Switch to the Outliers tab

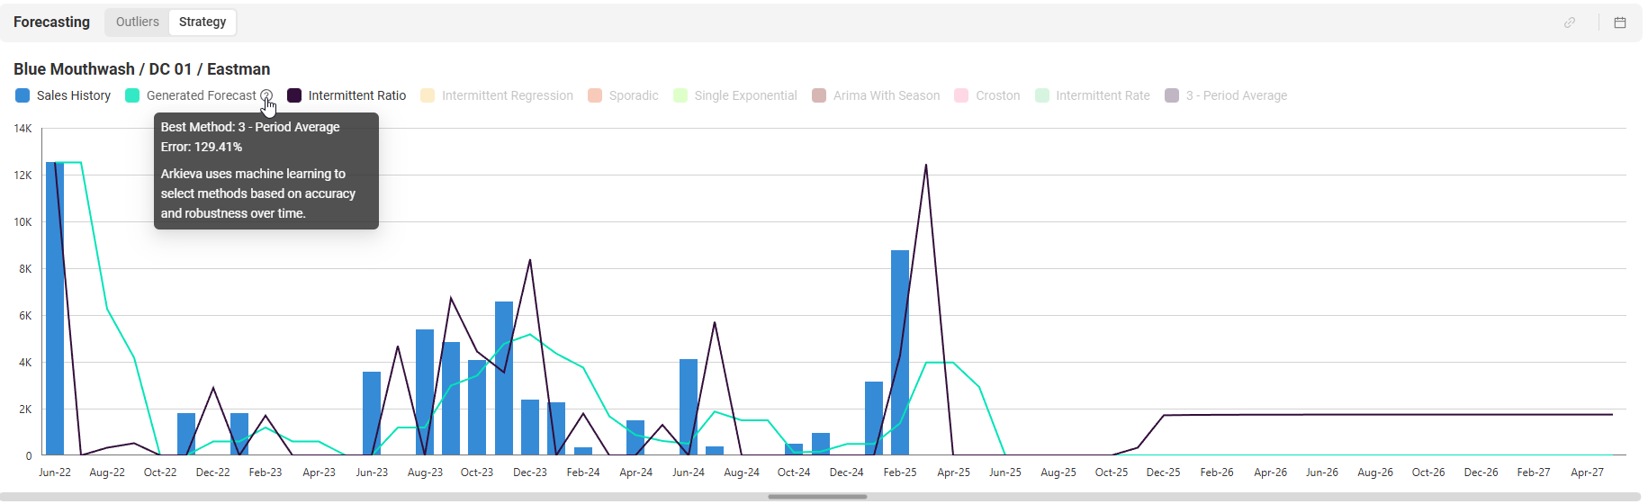point(137,22)
